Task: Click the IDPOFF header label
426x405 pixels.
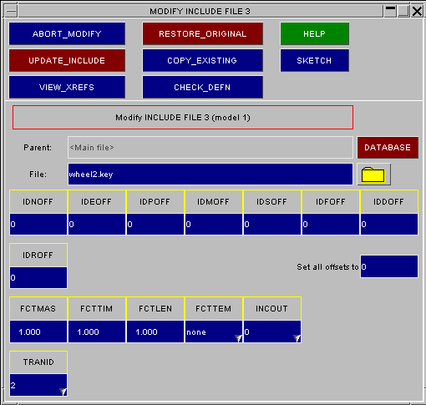Action: [155, 202]
